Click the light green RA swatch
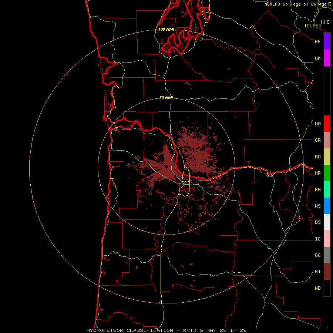This screenshot has width=333, height=333. click(x=327, y=189)
